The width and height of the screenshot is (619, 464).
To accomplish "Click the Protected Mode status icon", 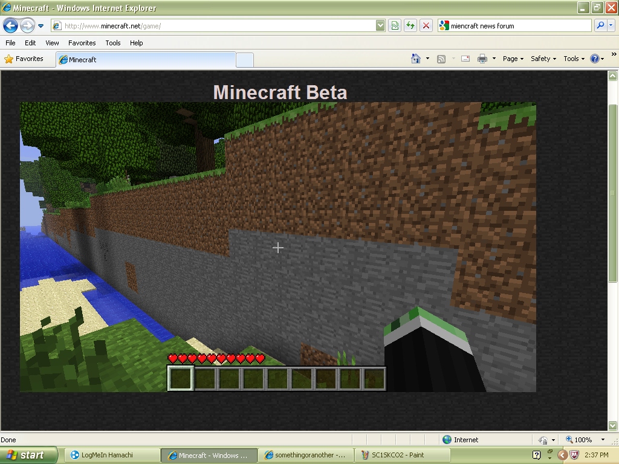I will click(543, 440).
